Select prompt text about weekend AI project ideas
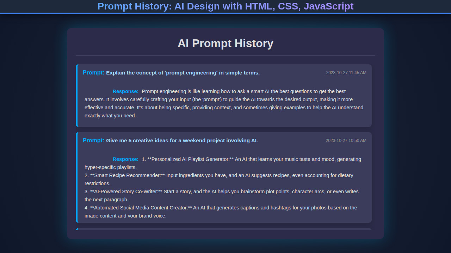 tap(181, 140)
